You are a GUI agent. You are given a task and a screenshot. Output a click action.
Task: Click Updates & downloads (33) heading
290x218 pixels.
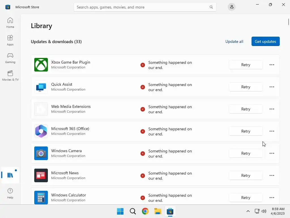click(56, 41)
